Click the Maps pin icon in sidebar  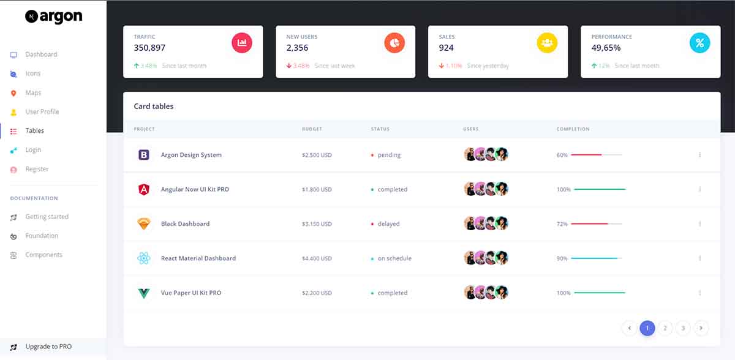(13, 93)
